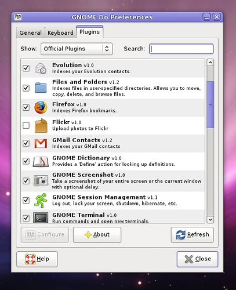Image resolution: width=236 pixels, height=290 pixels.
Task: Click the Dictionary 'Define' action description
Action: 114,164
